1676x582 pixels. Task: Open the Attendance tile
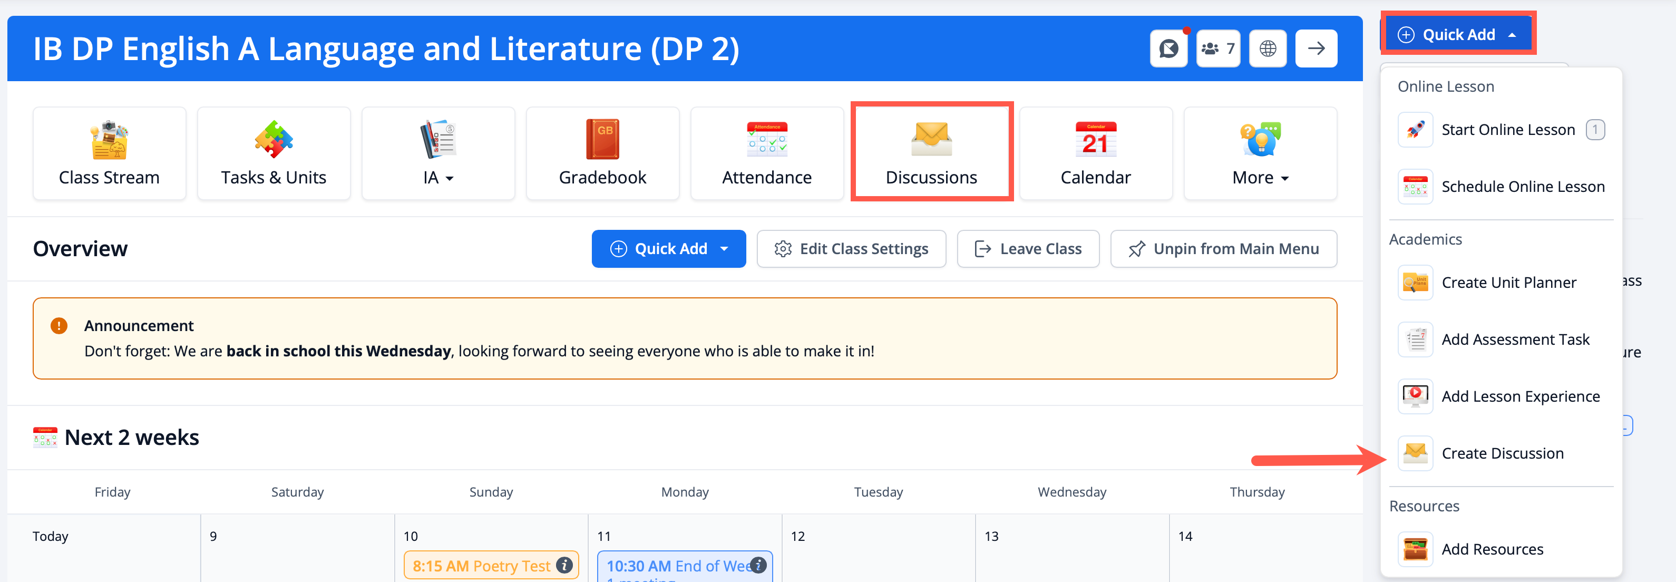click(x=766, y=153)
